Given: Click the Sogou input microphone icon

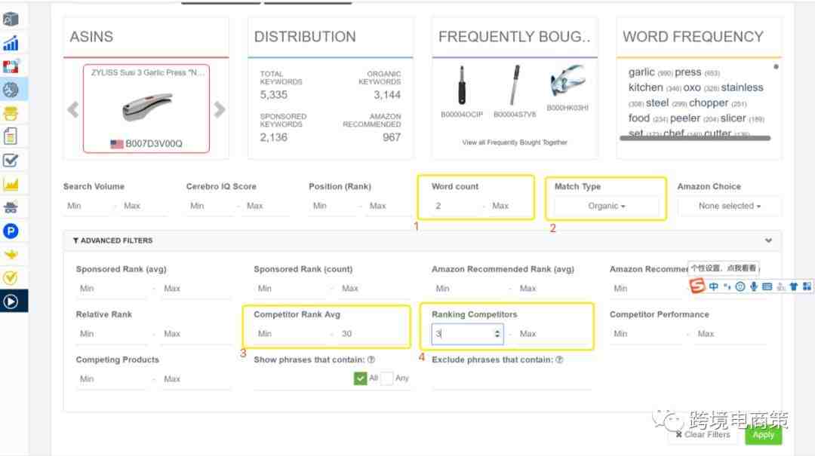Looking at the screenshot, I should click(x=753, y=286).
